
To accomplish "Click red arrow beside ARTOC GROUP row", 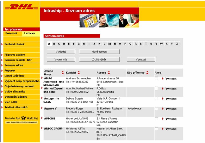I will tap(42, 128).
